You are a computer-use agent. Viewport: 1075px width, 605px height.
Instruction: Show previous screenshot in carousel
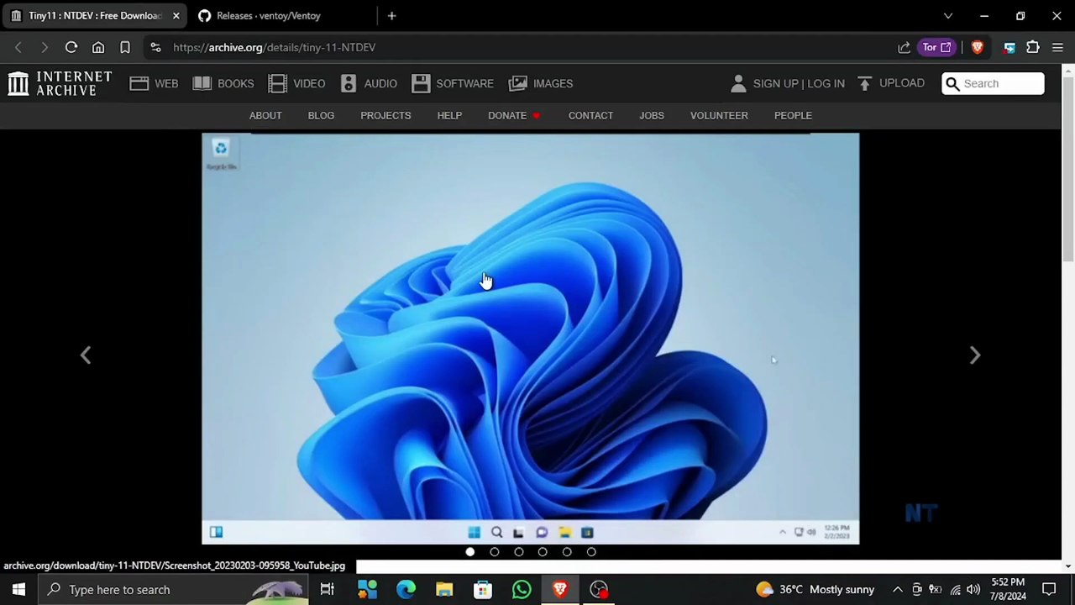[x=86, y=355]
